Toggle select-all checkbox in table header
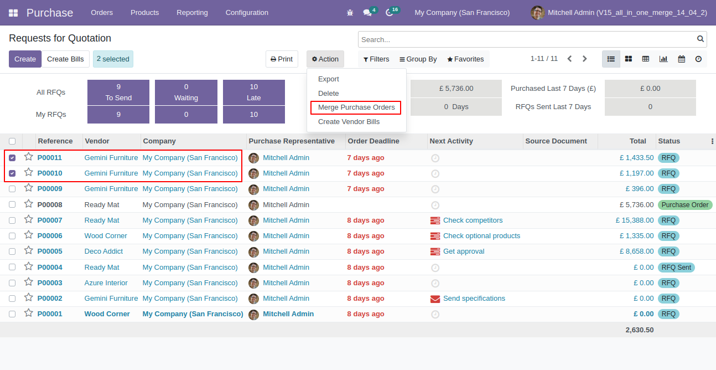The width and height of the screenshot is (716, 370). 12,141
